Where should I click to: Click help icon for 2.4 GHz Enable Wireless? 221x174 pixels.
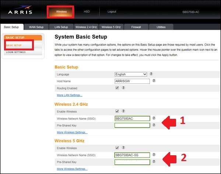[123, 111]
